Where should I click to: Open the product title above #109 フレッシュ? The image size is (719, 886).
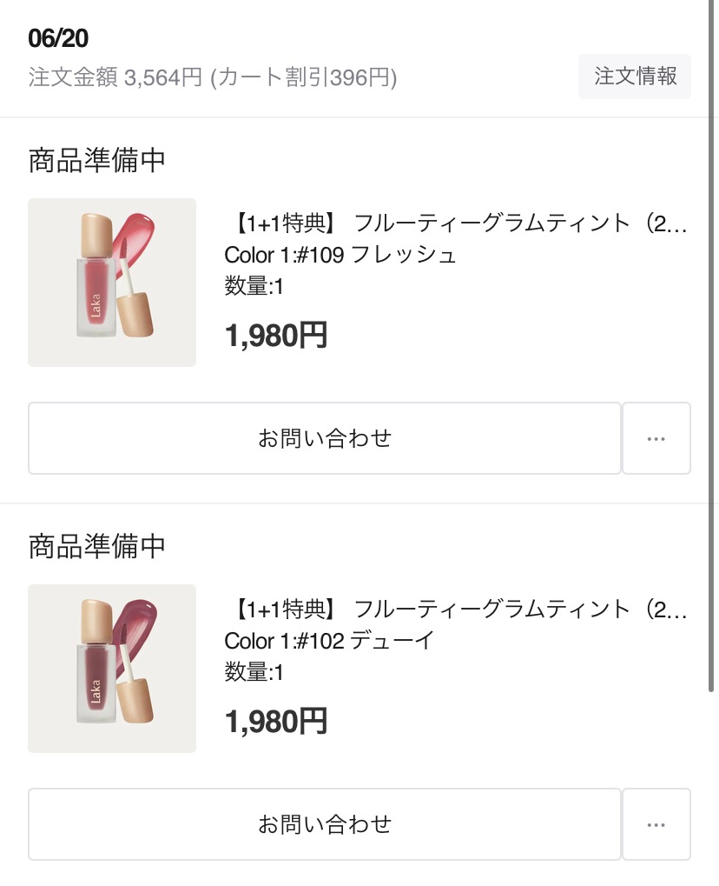(x=460, y=223)
